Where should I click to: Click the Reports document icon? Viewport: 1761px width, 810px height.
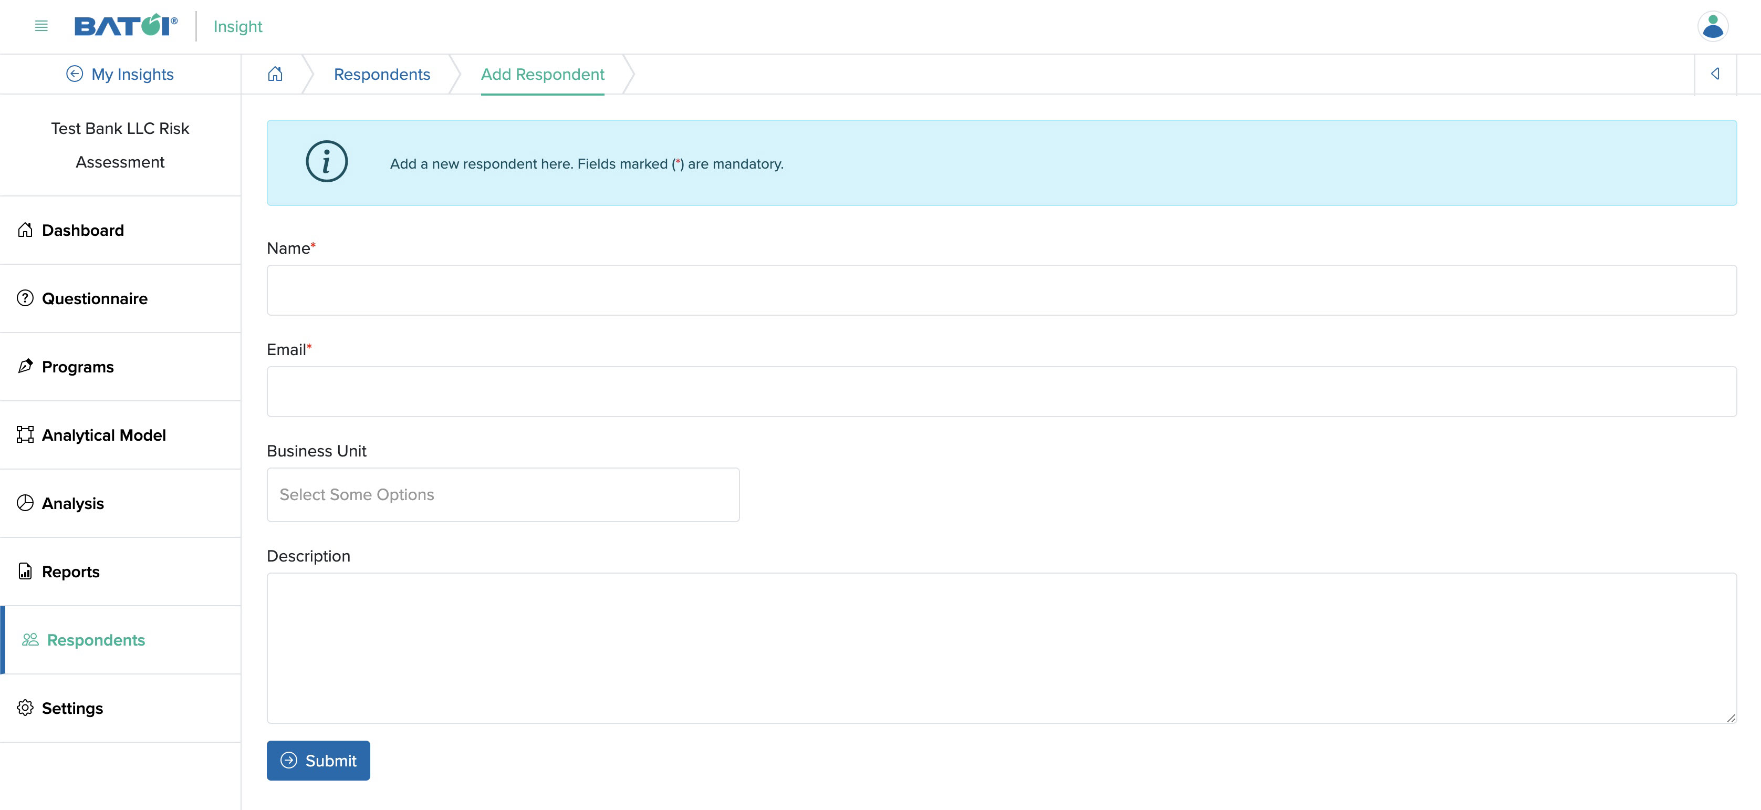(25, 572)
